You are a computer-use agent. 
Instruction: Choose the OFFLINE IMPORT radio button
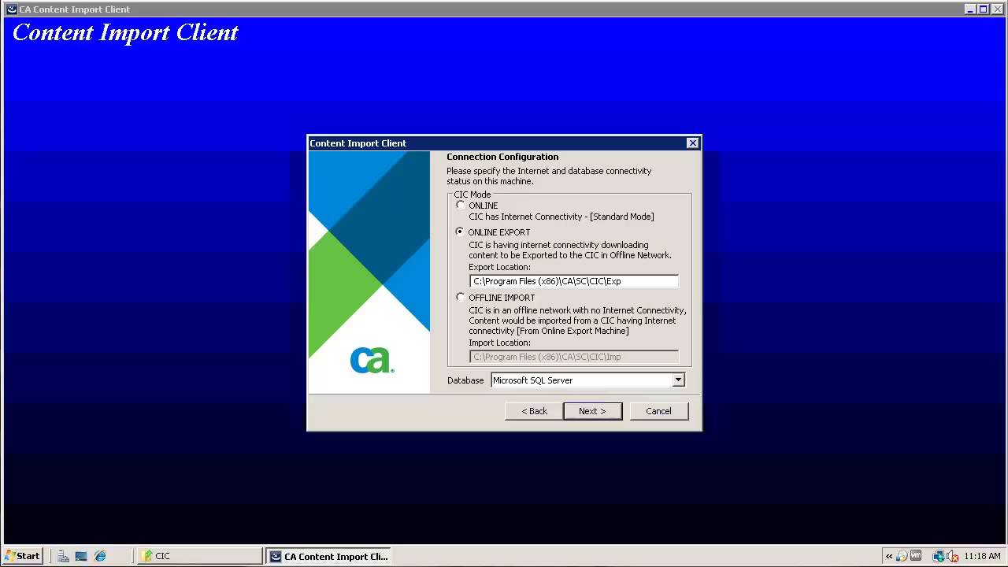click(461, 298)
